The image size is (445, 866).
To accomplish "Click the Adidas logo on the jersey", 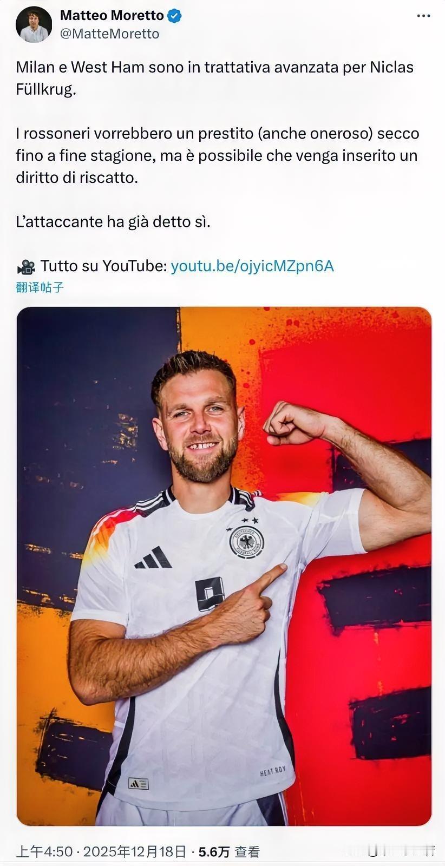I will click(x=153, y=557).
